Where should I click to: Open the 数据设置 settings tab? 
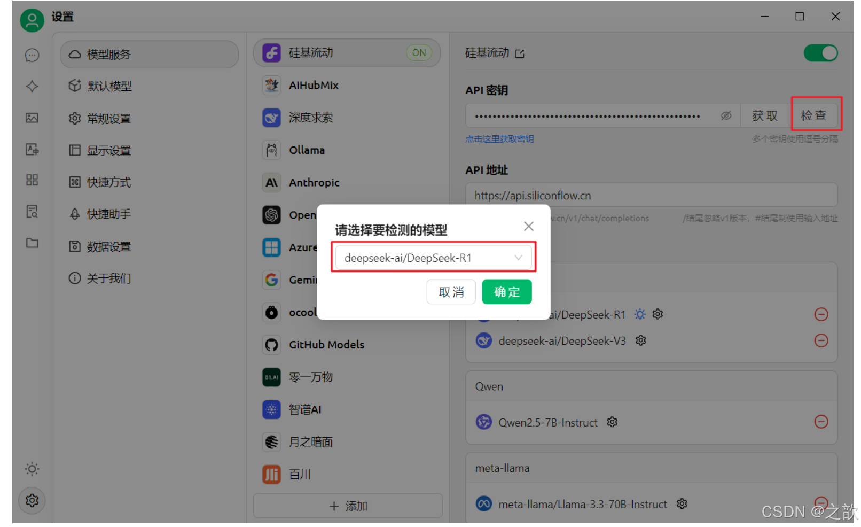149,246
